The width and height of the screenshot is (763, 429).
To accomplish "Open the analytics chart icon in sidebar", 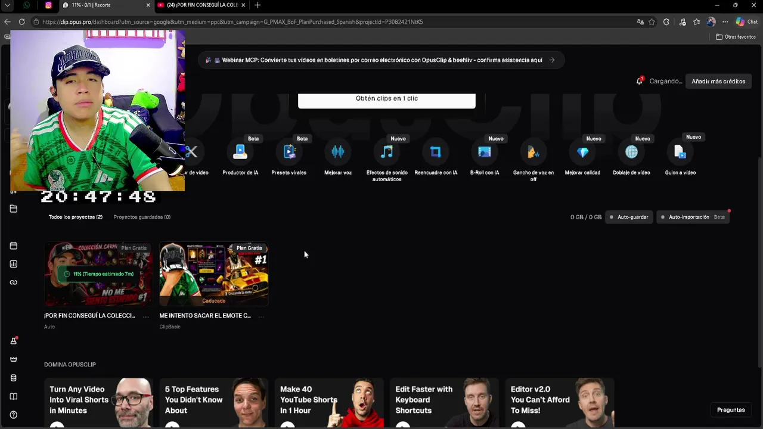I will tap(14, 264).
